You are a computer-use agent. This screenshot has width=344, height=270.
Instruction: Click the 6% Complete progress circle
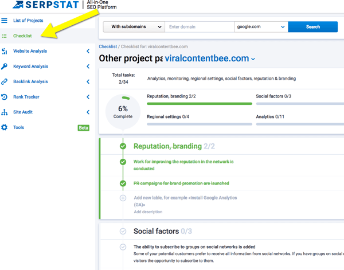[x=123, y=112]
